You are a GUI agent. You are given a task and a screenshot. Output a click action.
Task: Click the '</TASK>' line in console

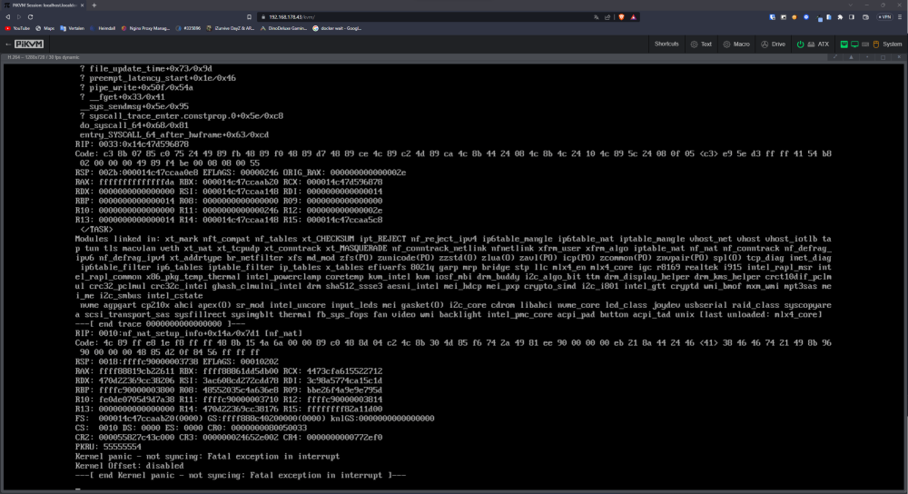click(x=96, y=230)
